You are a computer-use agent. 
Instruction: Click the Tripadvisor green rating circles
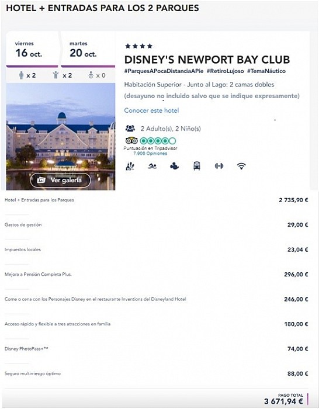point(158,141)
